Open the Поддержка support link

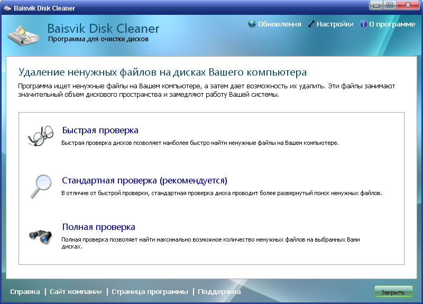coord(219,292)
